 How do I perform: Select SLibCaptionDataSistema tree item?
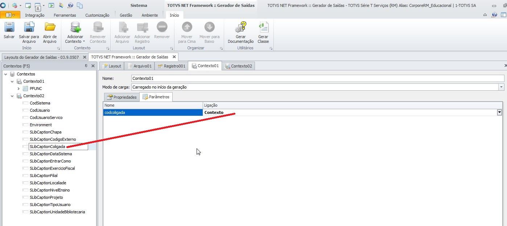coord(51,154)
